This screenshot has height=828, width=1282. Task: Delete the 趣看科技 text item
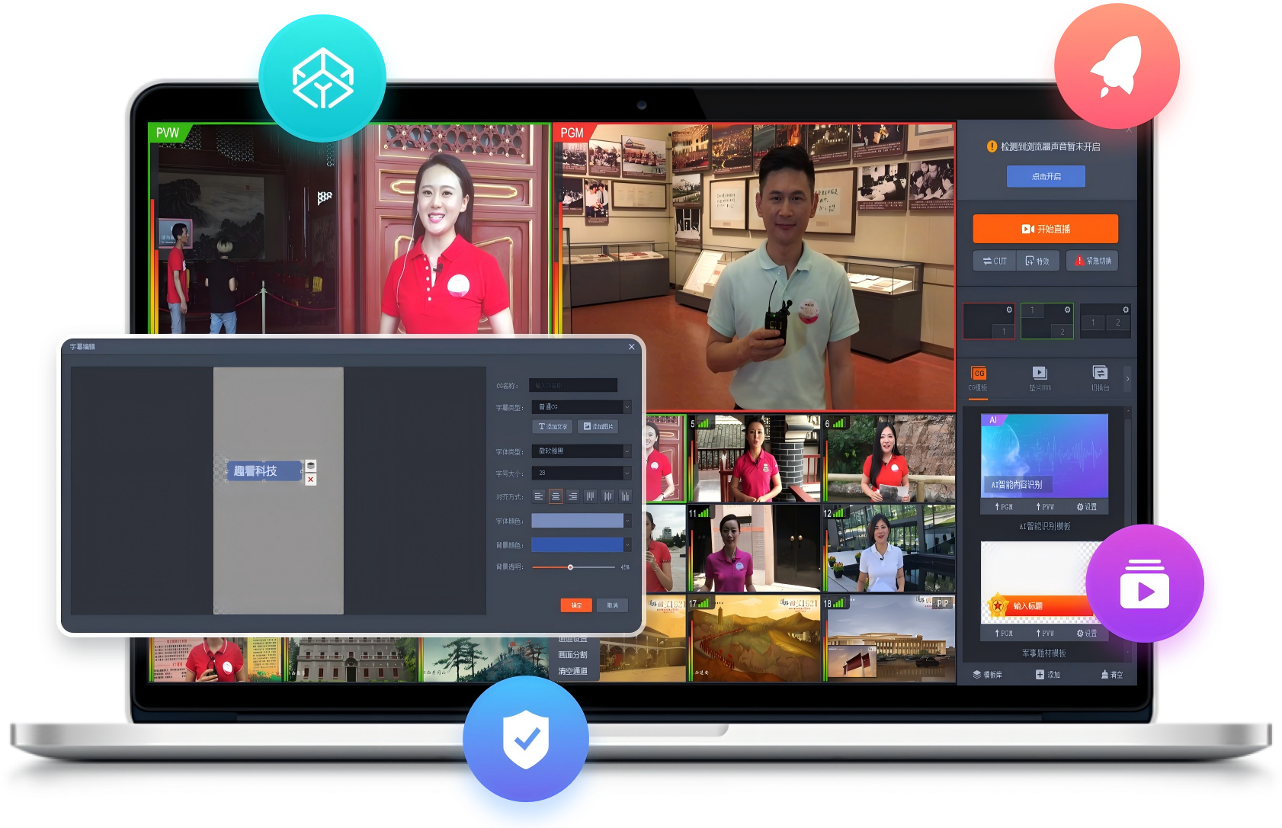click(x=310, y=480)
